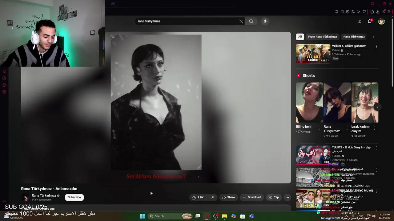Open the player arrow icon in toolbar
Viewport: 394px width, 221px height.
[359, 12]
